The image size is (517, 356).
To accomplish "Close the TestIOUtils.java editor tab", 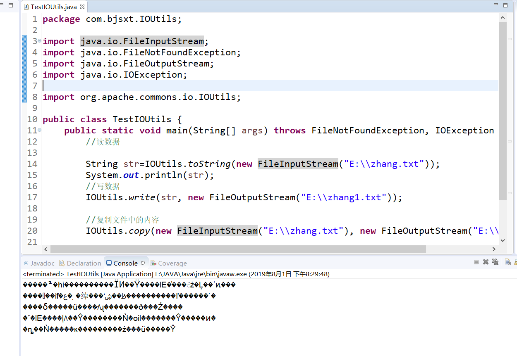I will click(82, 7).
